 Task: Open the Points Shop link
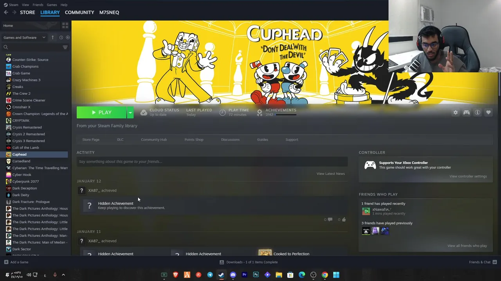194,139
